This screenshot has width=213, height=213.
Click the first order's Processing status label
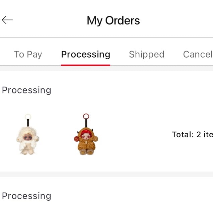coord(26,90)
